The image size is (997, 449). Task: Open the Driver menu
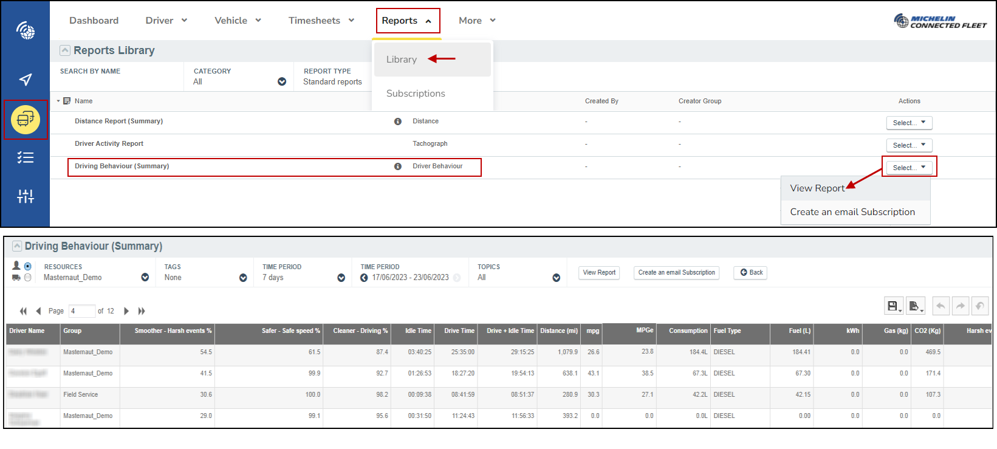pyautogui.click(x=166, y=21)
